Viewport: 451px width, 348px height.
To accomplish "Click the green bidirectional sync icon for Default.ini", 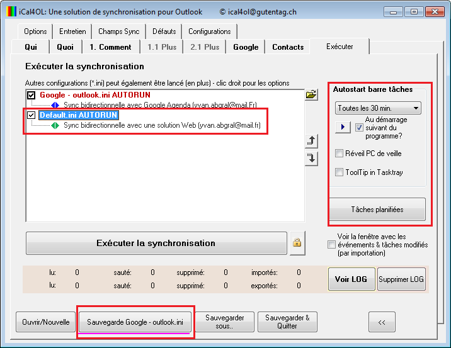I will click(x=55, y=125).
